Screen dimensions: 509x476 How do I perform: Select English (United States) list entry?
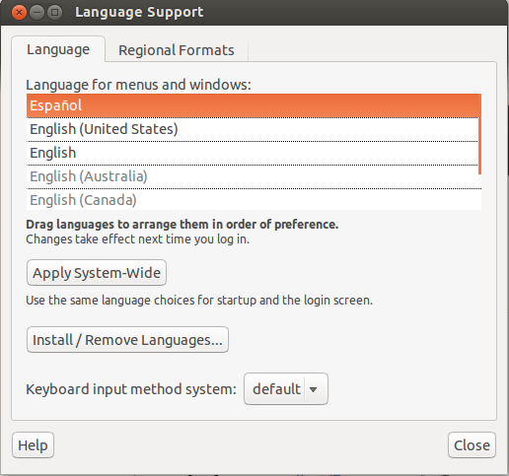pyautogui.click(x=253, y=129)
